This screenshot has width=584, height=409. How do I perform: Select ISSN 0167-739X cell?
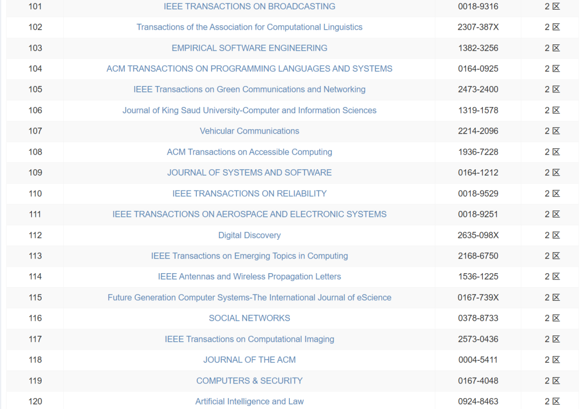[478, 298]
